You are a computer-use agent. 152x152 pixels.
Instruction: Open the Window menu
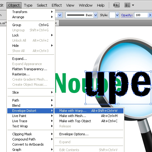pyautogui.click(x=86, y=5)
